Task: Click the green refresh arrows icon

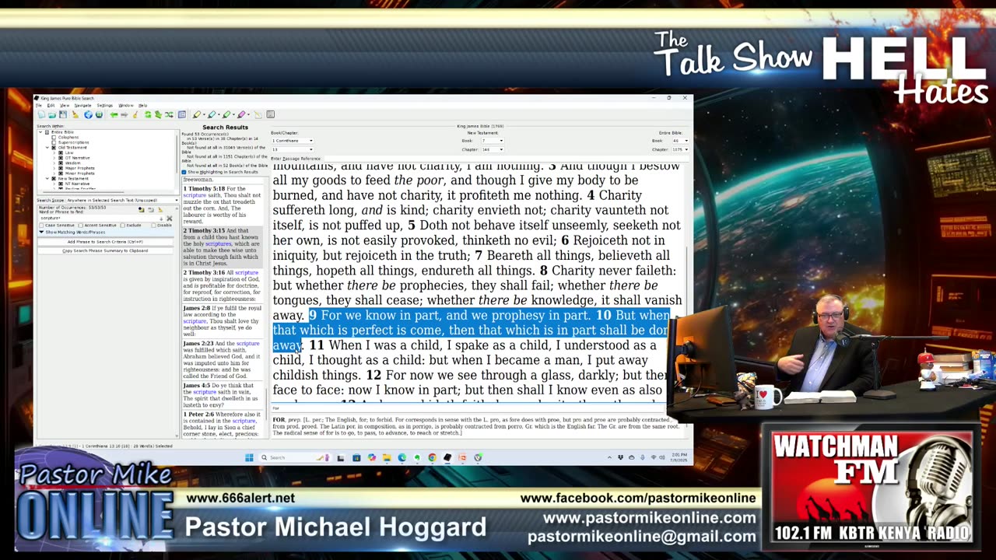Action: (x=148, y=114)
